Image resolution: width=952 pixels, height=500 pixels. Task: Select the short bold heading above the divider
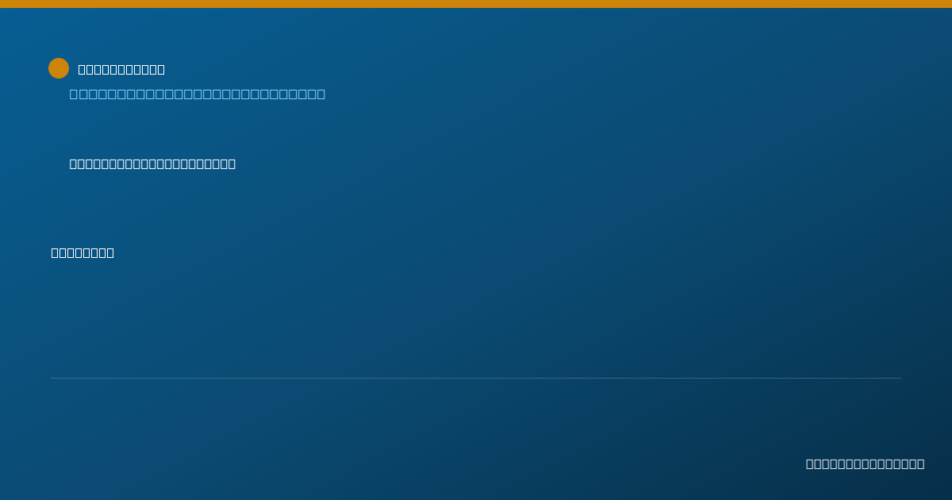tap(83, 252)
